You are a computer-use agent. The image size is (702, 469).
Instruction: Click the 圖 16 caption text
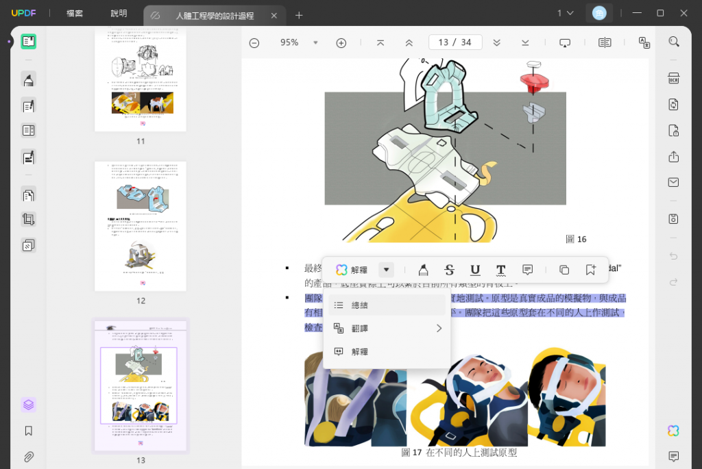(x=576, y=239)
